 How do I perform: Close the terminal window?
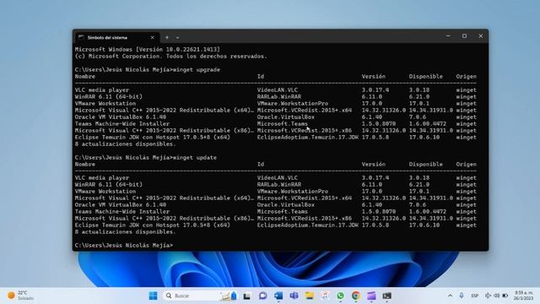click(480, 35)
